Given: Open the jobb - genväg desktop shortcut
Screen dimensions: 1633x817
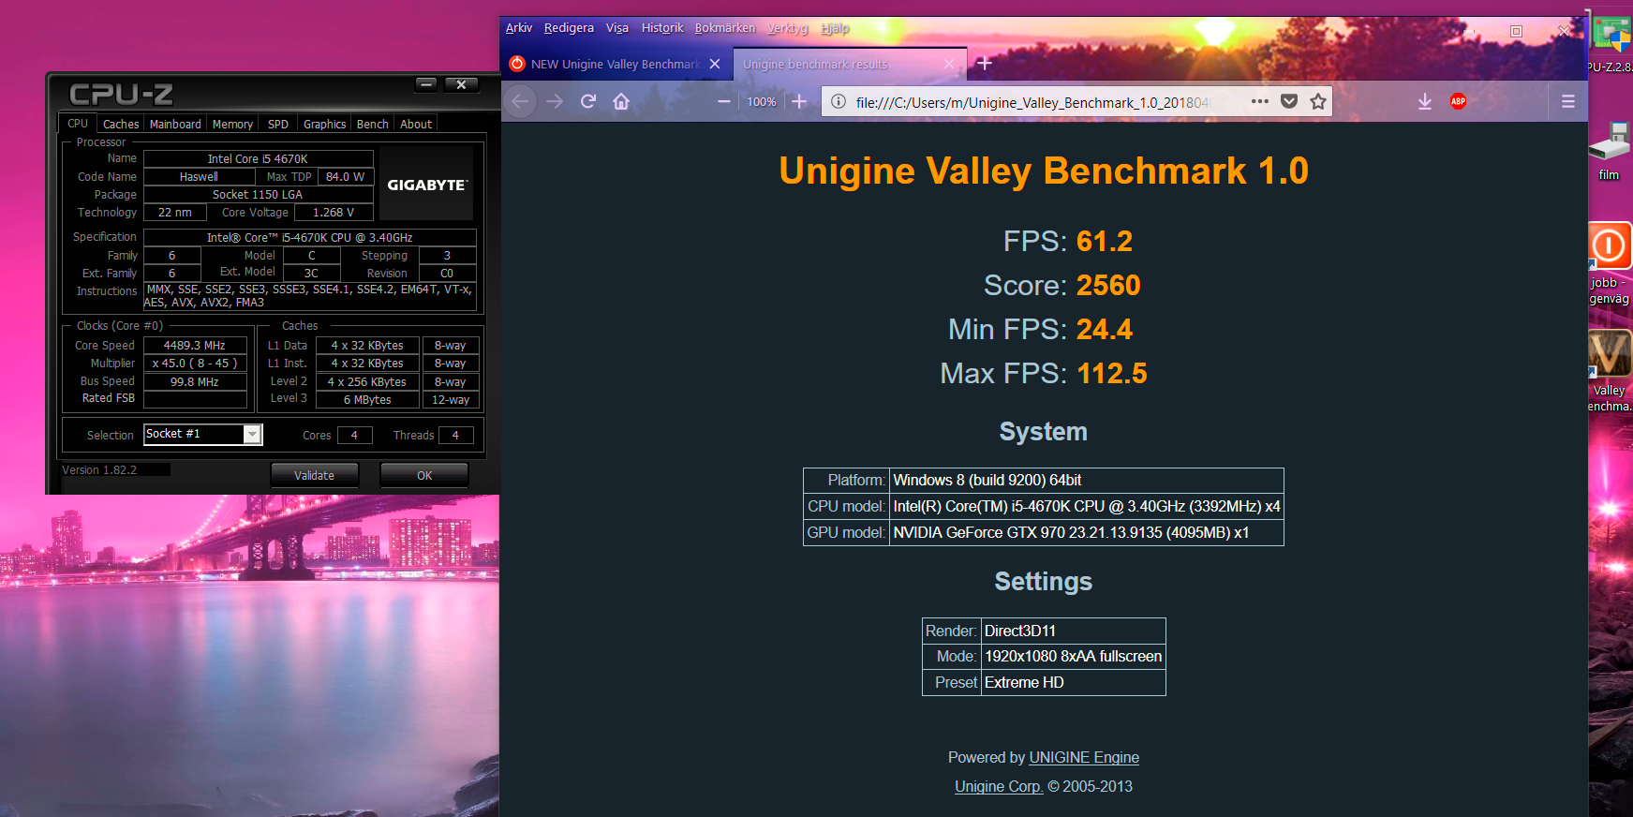Looking at the screenshot, I should 1609,264.
